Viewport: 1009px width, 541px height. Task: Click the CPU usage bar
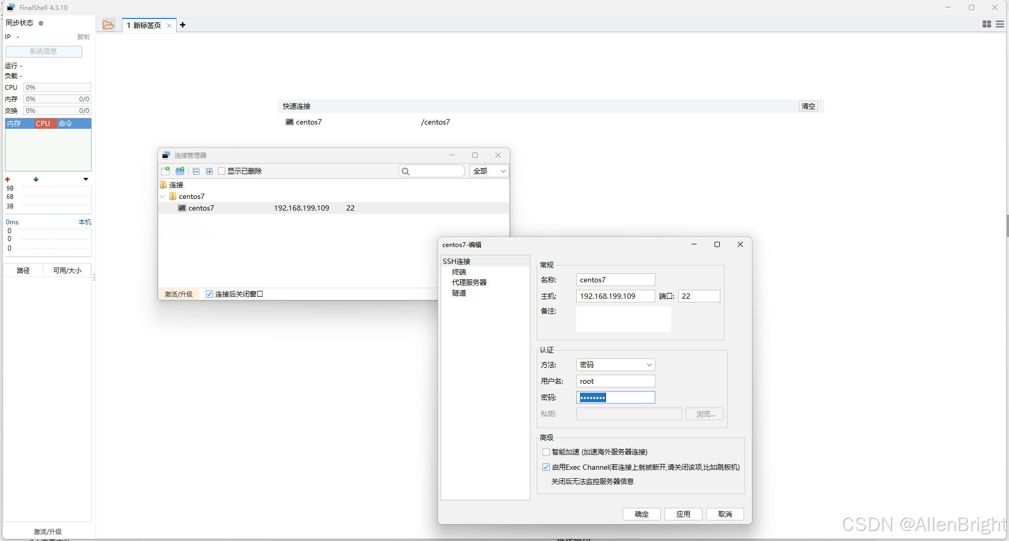[x=58, y=88]
